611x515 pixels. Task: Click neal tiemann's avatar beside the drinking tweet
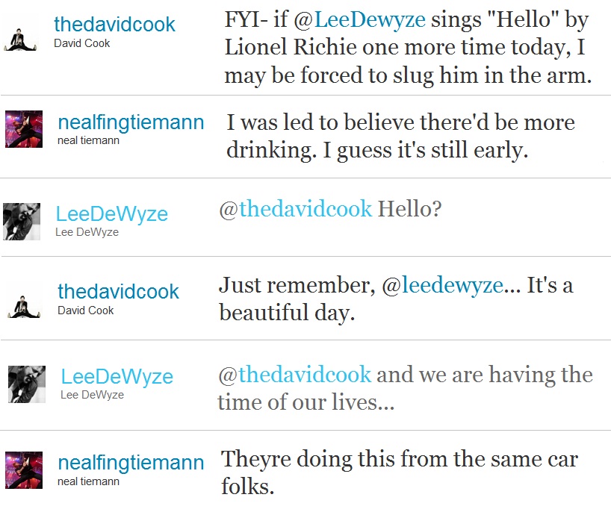(x=24, y=128)
